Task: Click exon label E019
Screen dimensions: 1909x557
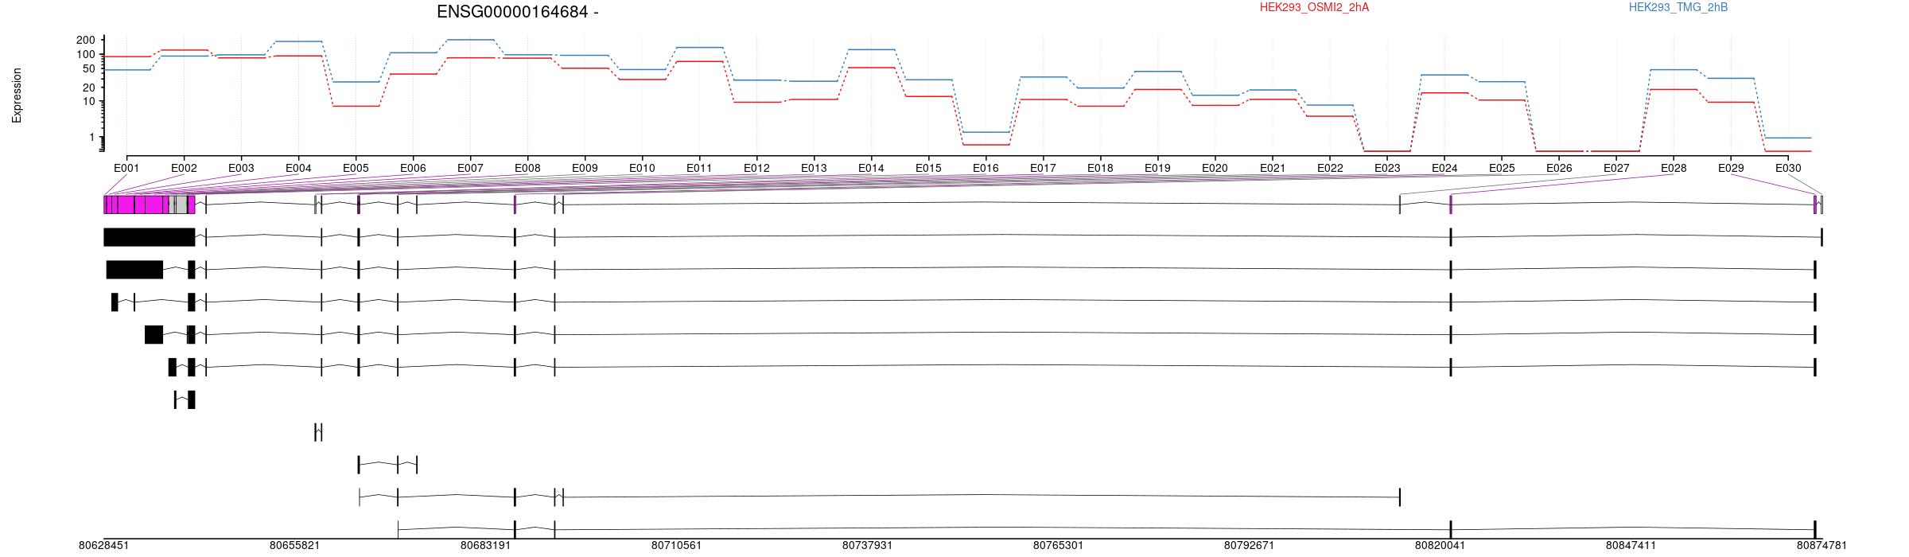Action: coord(1157,168)
